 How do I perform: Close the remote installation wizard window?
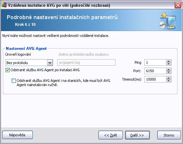pos(178,5)
